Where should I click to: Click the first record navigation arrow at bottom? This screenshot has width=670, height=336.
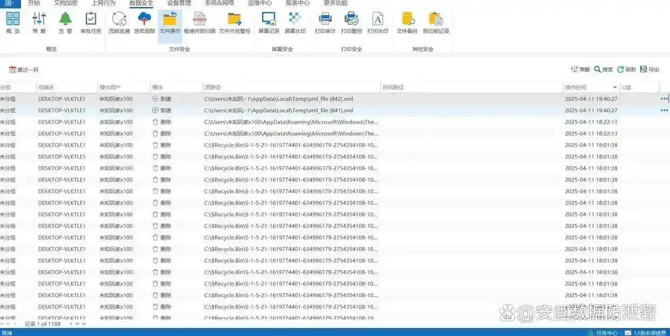[3, 324]
